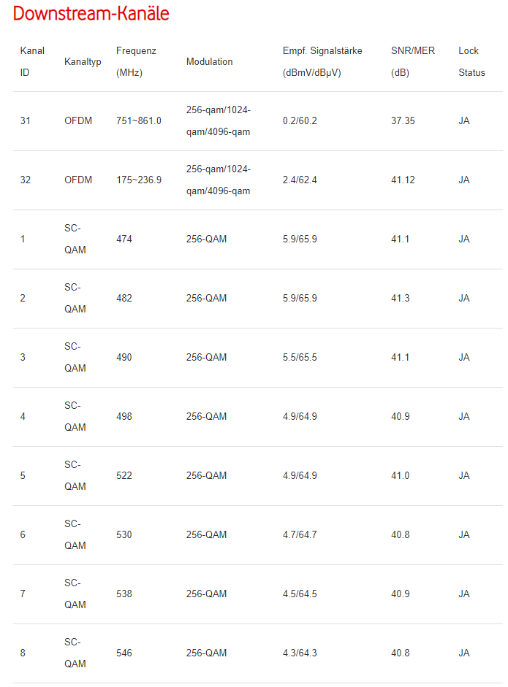
Task: Click the 5.5/65.5 signal strength value
Action: coord(300,358)
